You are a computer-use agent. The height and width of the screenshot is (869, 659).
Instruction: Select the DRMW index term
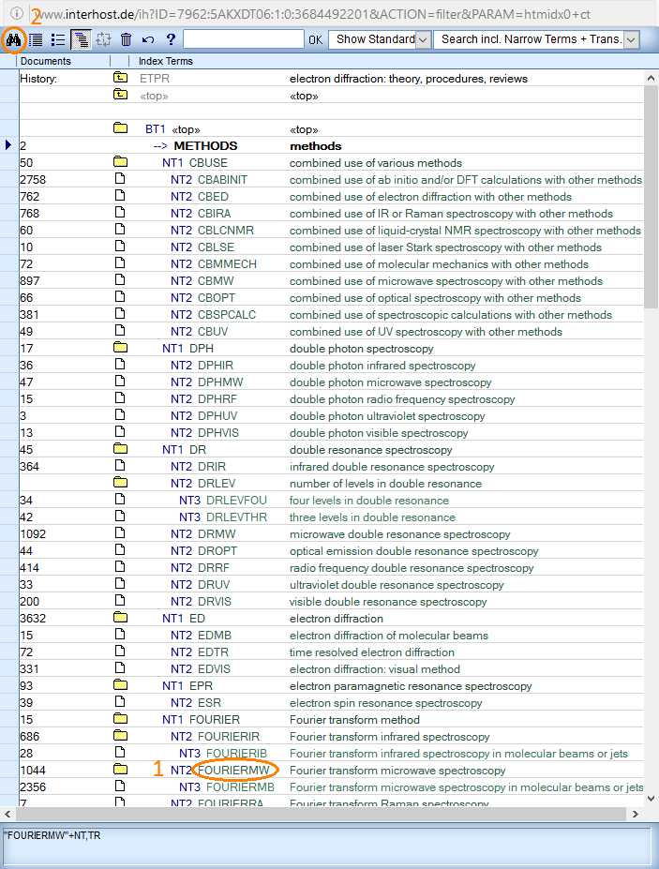[x=217, y=534]
